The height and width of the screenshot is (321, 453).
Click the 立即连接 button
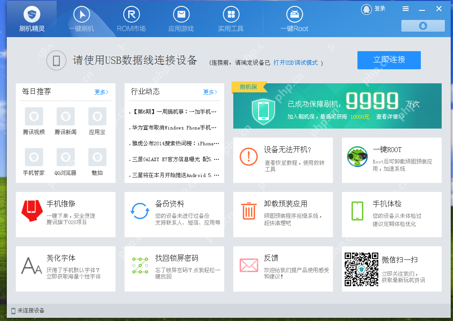pos(389,60)
